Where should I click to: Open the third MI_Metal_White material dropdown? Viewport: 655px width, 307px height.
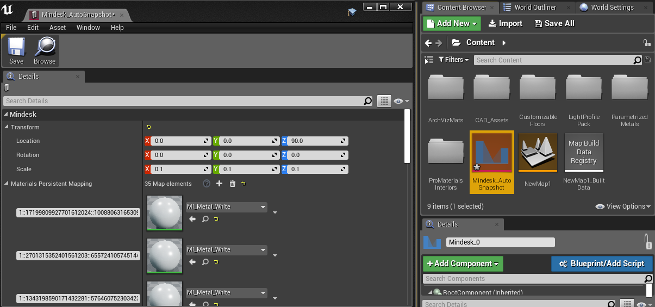[x=227, y=293]
